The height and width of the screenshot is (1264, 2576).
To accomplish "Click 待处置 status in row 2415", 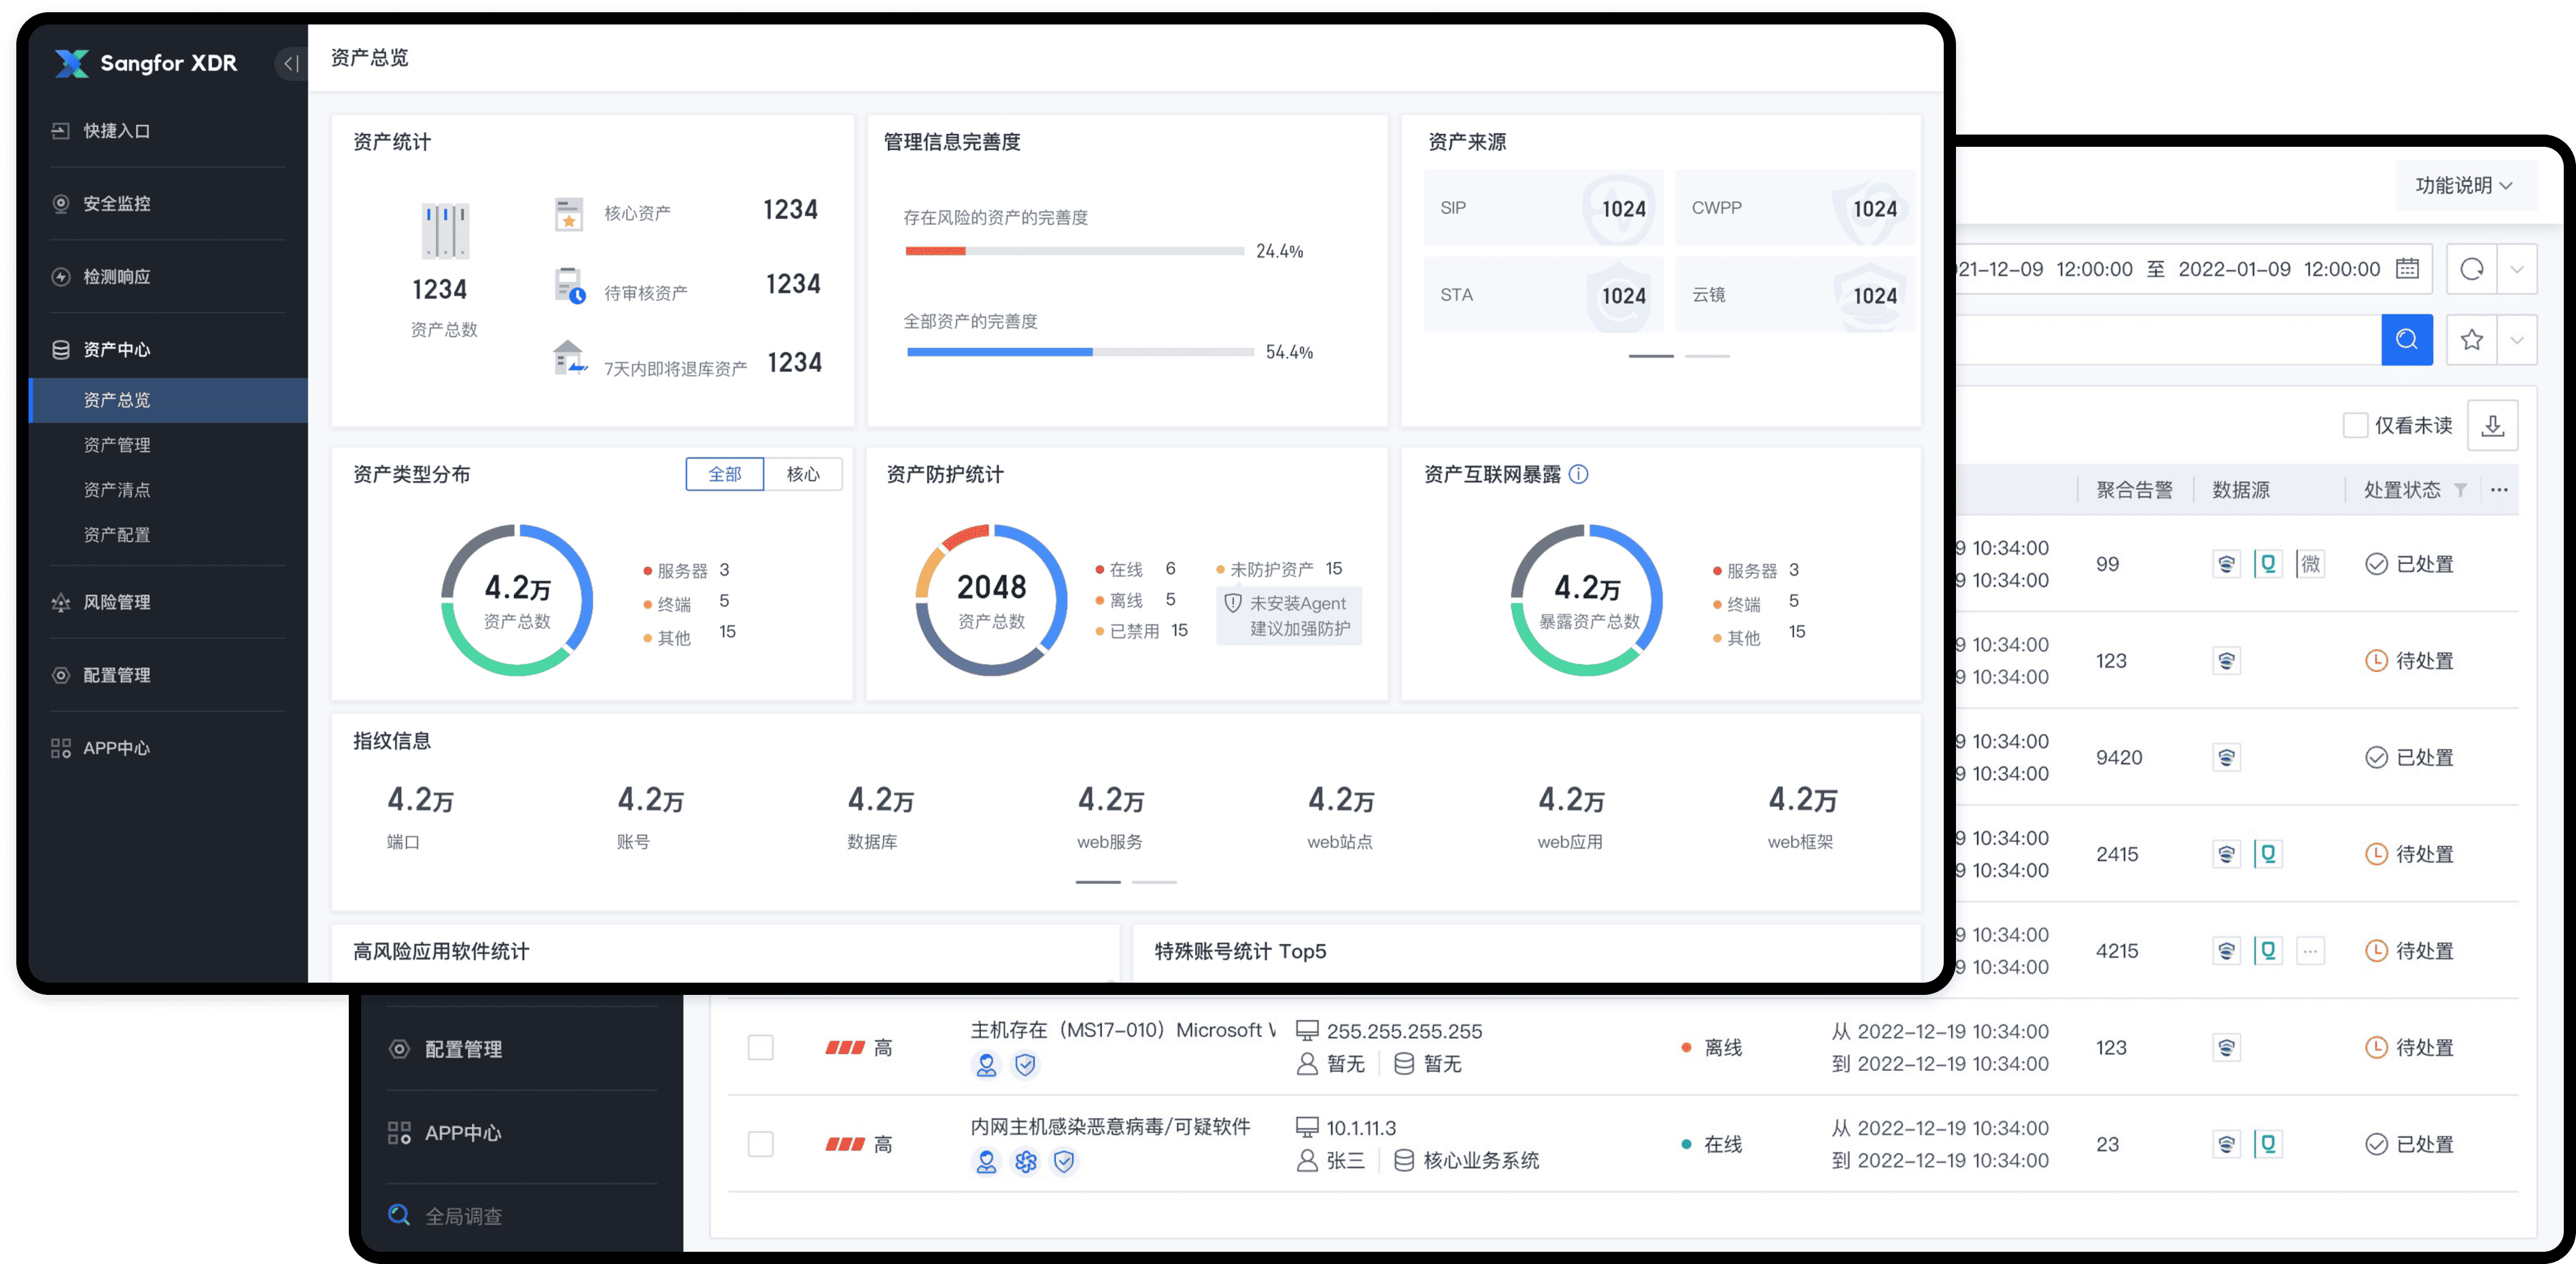I will [2409, 854].
